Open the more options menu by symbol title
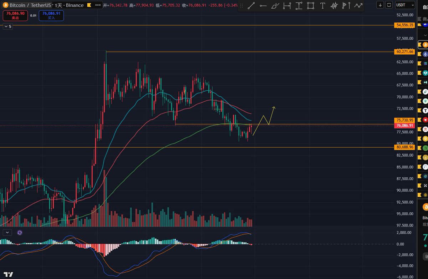The image size is (428, 279). (x=98, y=5)
